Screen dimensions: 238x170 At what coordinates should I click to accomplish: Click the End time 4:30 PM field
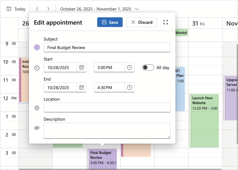point(110,87)
